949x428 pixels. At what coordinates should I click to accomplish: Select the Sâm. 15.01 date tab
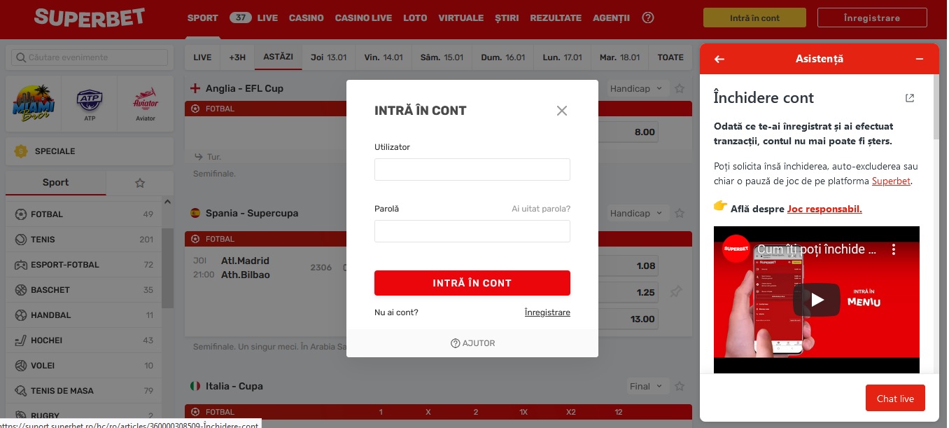(442, 57)
